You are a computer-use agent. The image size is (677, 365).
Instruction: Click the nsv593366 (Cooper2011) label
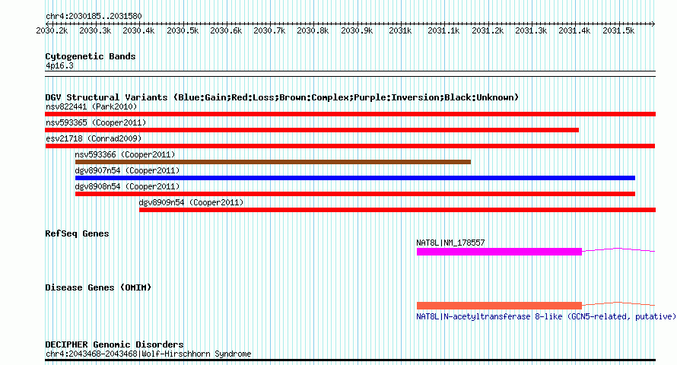click(x=125, y=154)
